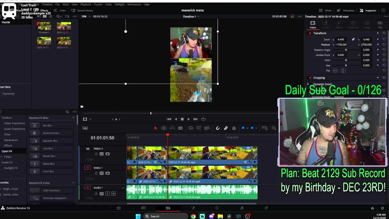
Task: Adjust the Pitch slider
Action: tap(346, 60)
